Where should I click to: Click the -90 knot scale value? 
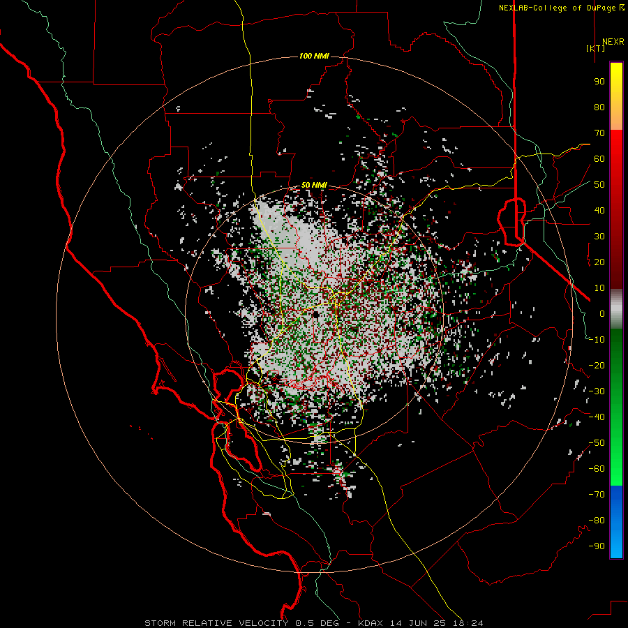point(597,546)
